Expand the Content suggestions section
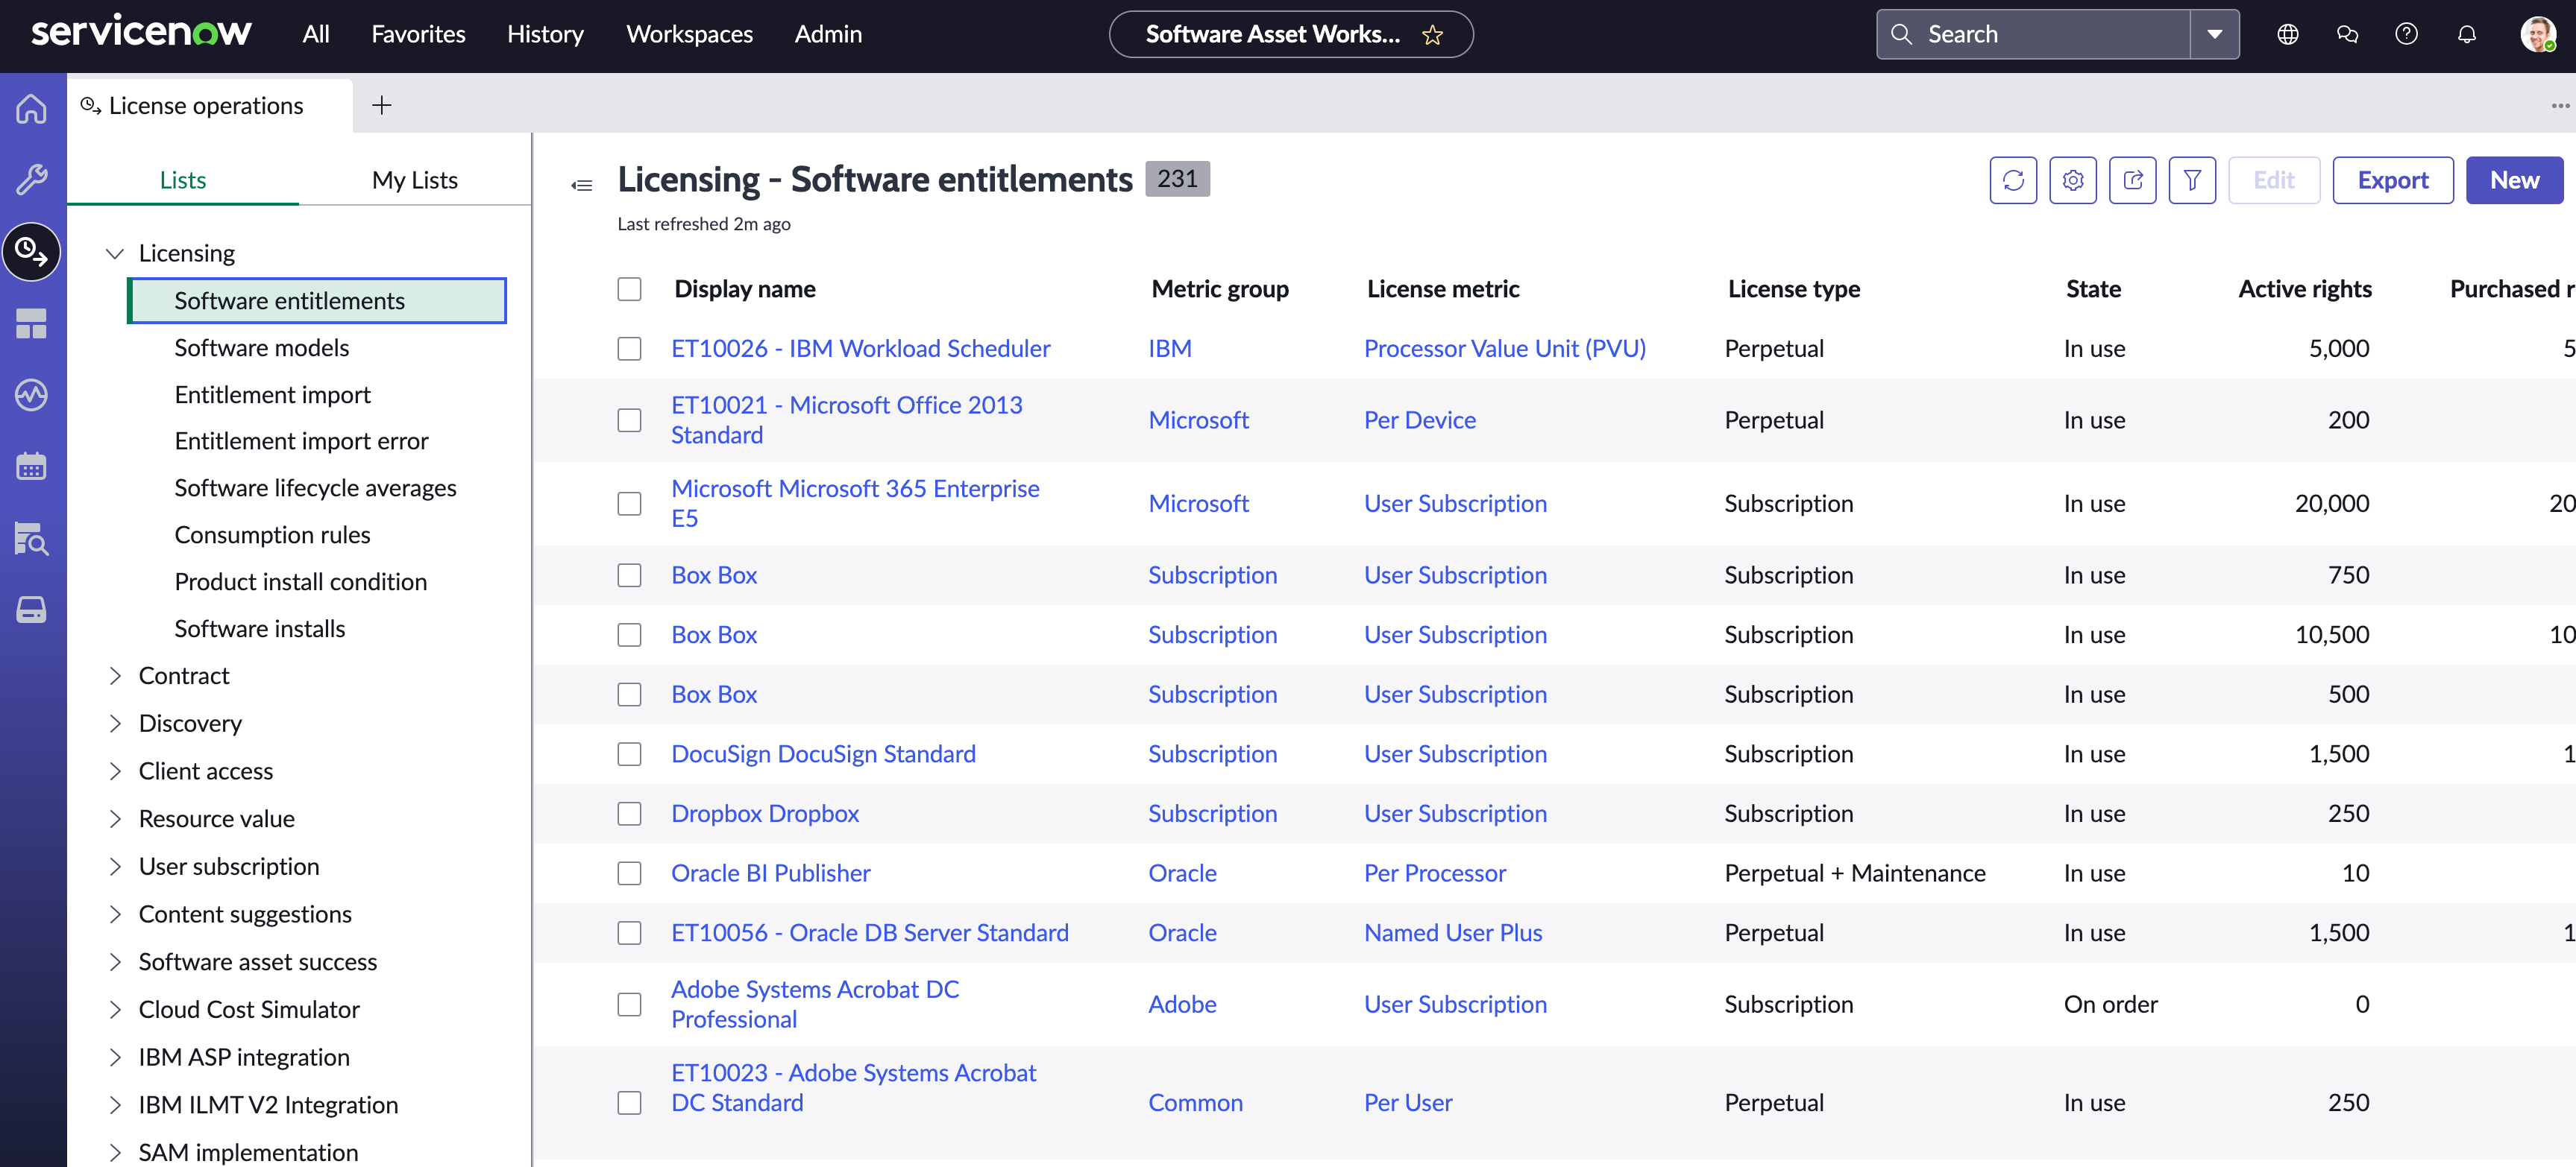 point(115,915)
